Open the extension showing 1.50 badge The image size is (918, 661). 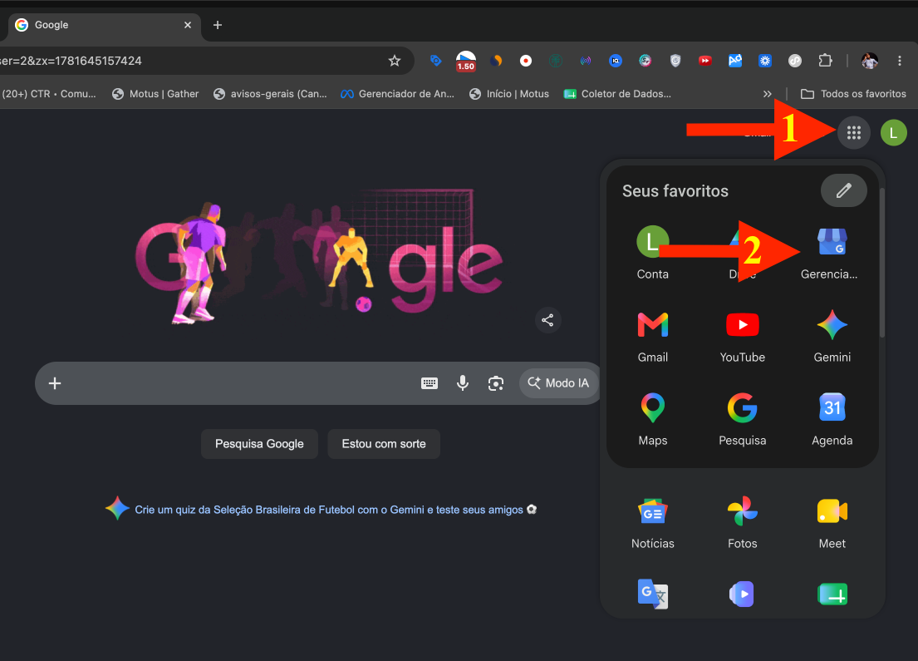[x=465, y=61]
